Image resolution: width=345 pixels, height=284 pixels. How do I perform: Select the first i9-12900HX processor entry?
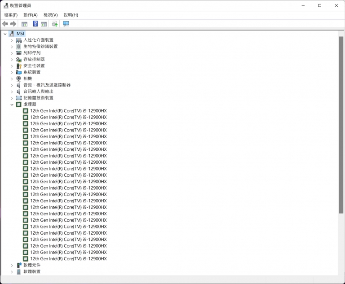pyautogui.click(x=68, y=111)
